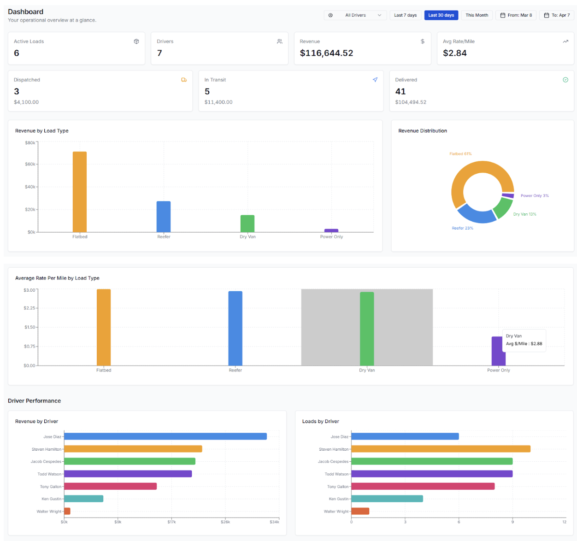Click the dollar sign icon on Revenue card
This screenshot has width=577, height=541.
tap(423, 41)
